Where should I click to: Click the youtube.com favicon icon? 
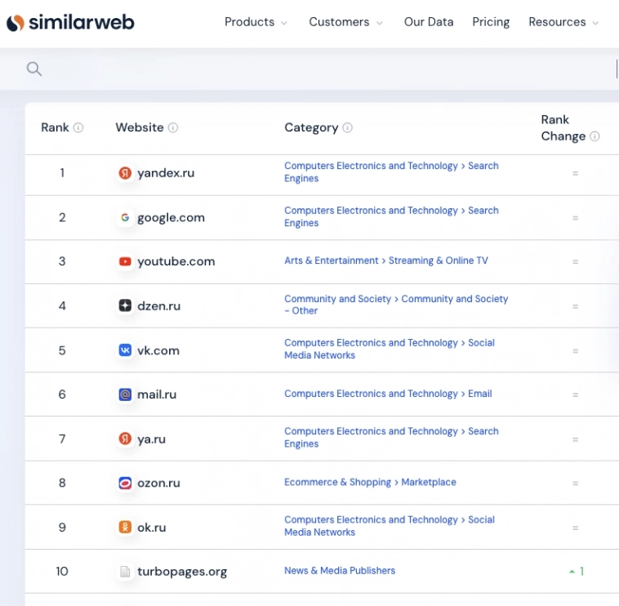[125, 262]
